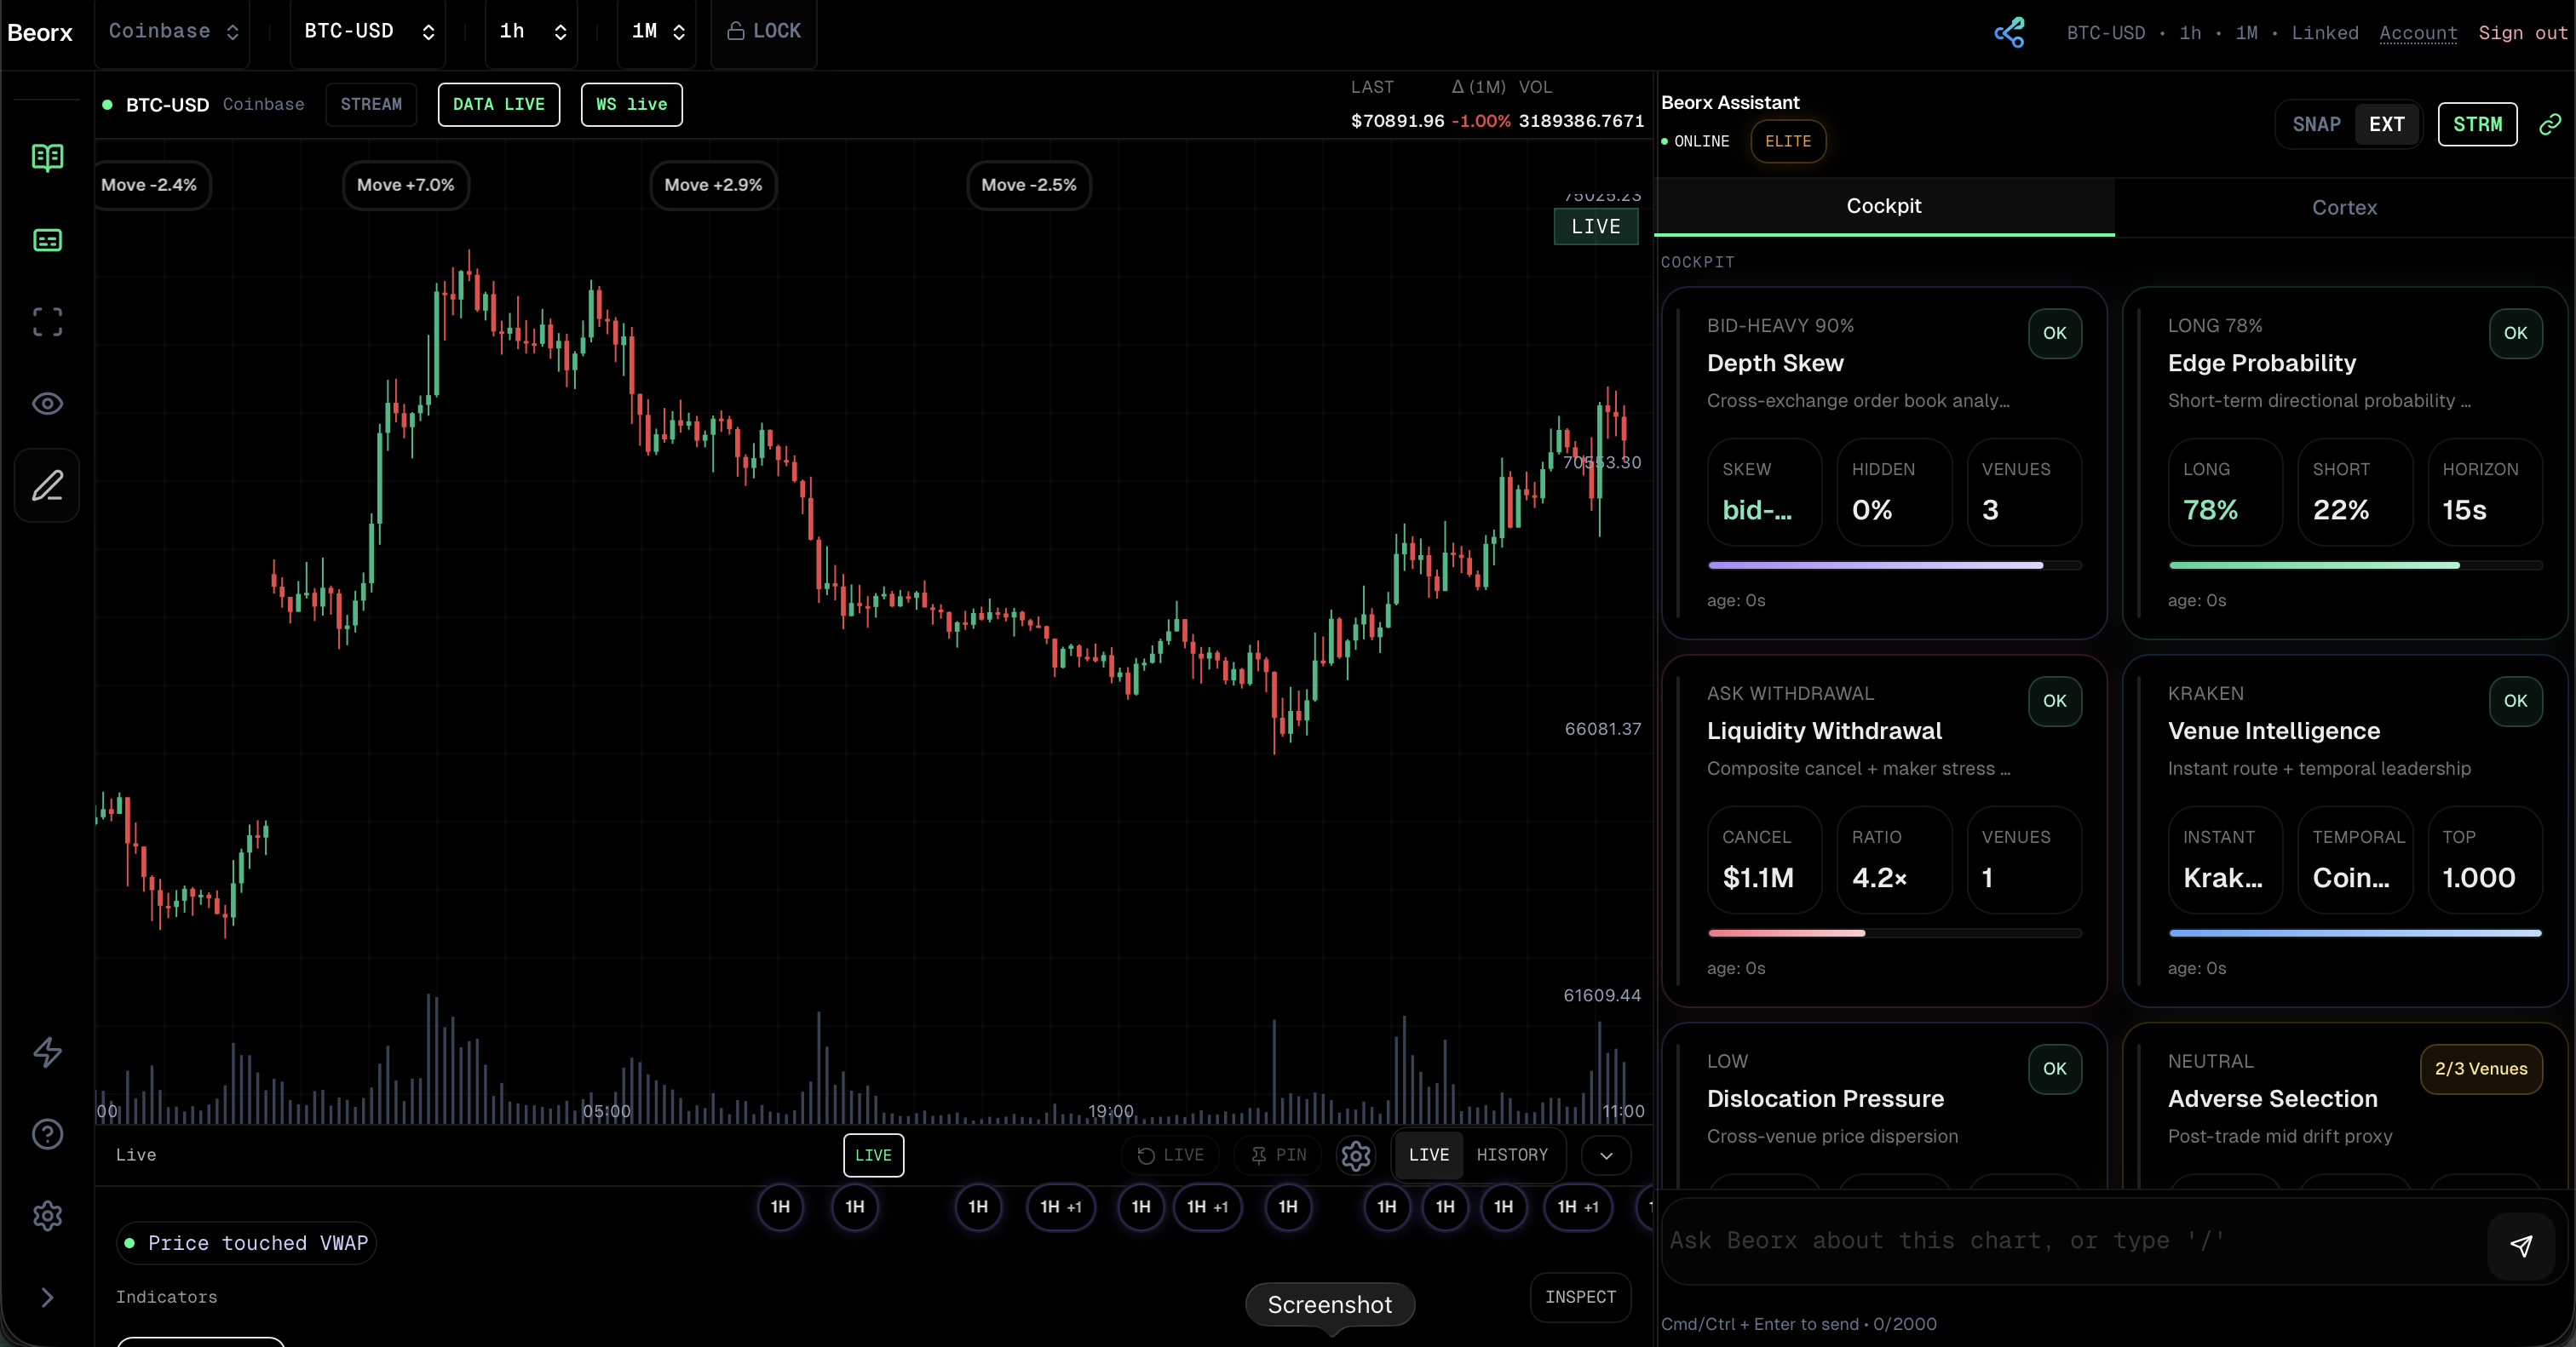
Task: Click the link icon beside STRM
Action: [x=2550, y=124]
